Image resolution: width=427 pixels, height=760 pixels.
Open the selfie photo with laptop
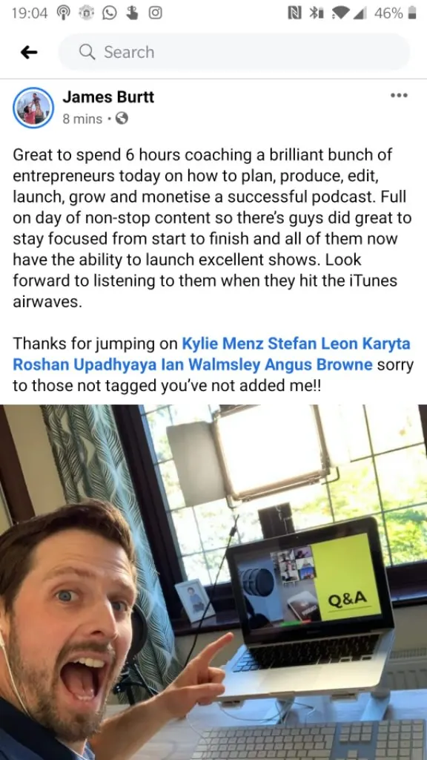213,582
